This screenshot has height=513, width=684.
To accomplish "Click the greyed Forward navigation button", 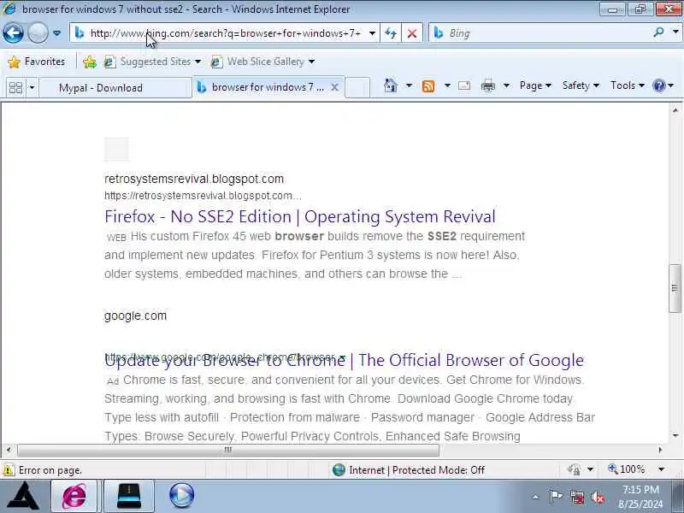I will click(38, 33).
